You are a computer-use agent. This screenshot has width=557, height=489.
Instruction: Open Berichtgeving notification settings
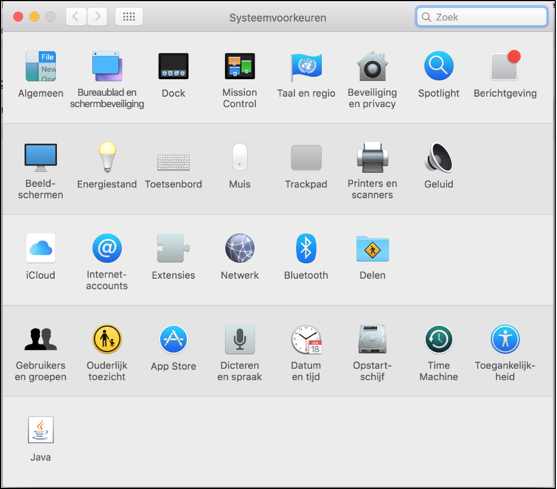505,67
